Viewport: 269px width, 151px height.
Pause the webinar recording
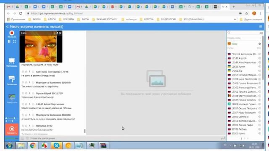(9, 42)
